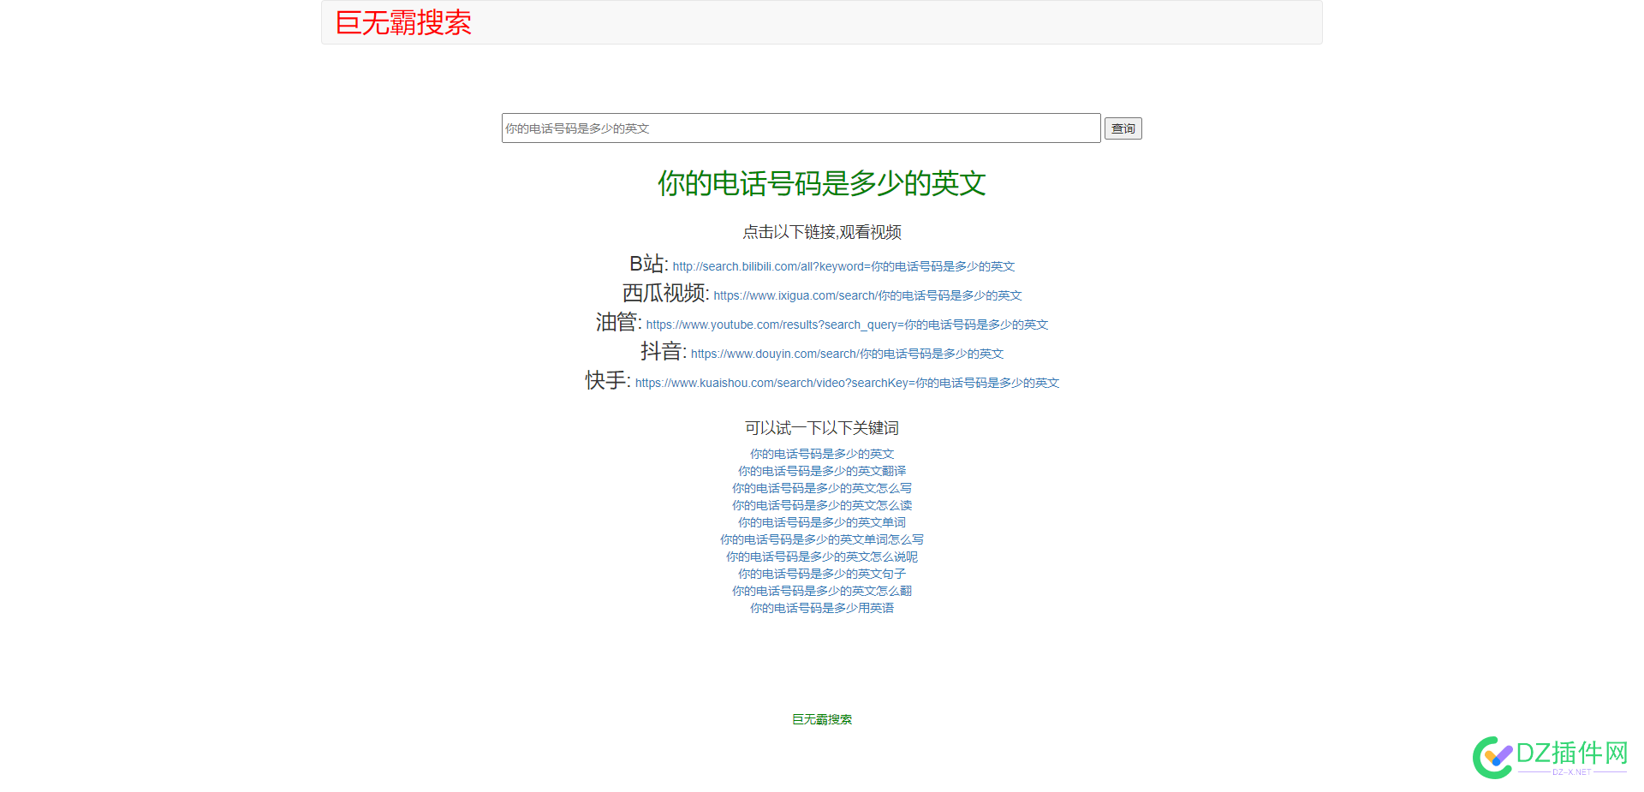Click the 西瓜视频: label text
This screenshot has height=792, width=1644.
[665, 293]
